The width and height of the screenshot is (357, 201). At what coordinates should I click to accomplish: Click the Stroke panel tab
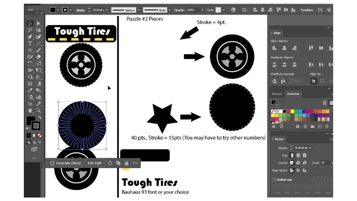tap(279, 139)
